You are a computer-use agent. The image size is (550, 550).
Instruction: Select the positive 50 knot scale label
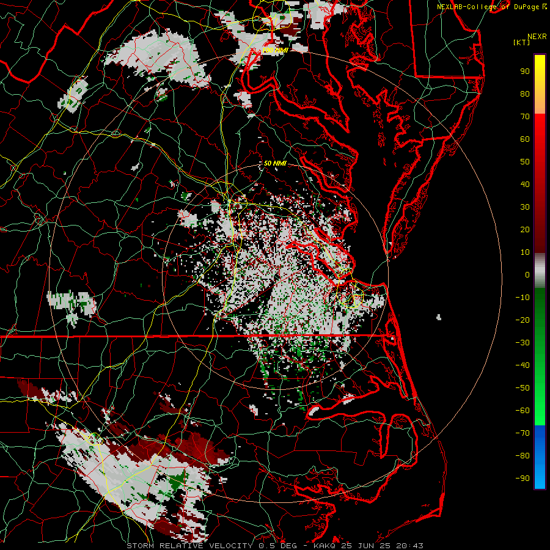coord(525,162)
